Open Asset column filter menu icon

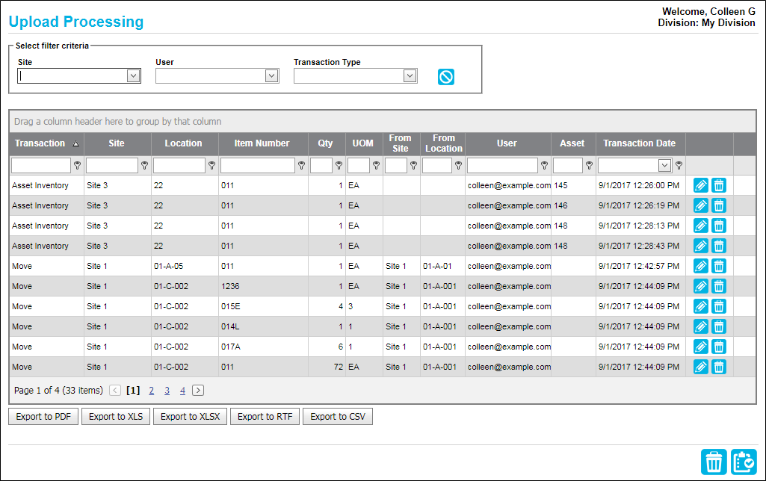(589, 166)
